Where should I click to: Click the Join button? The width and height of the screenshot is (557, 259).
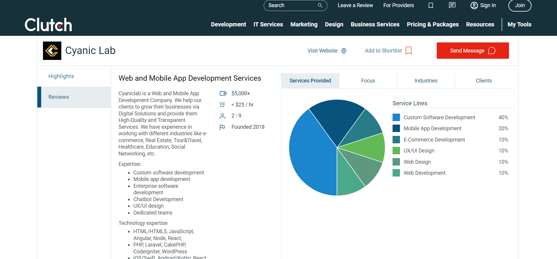(x=520, y=5)
